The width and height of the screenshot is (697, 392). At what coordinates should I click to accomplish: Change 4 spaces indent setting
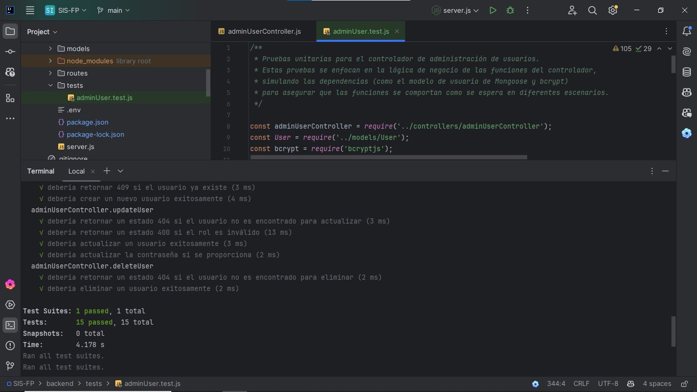coord(657,383)
